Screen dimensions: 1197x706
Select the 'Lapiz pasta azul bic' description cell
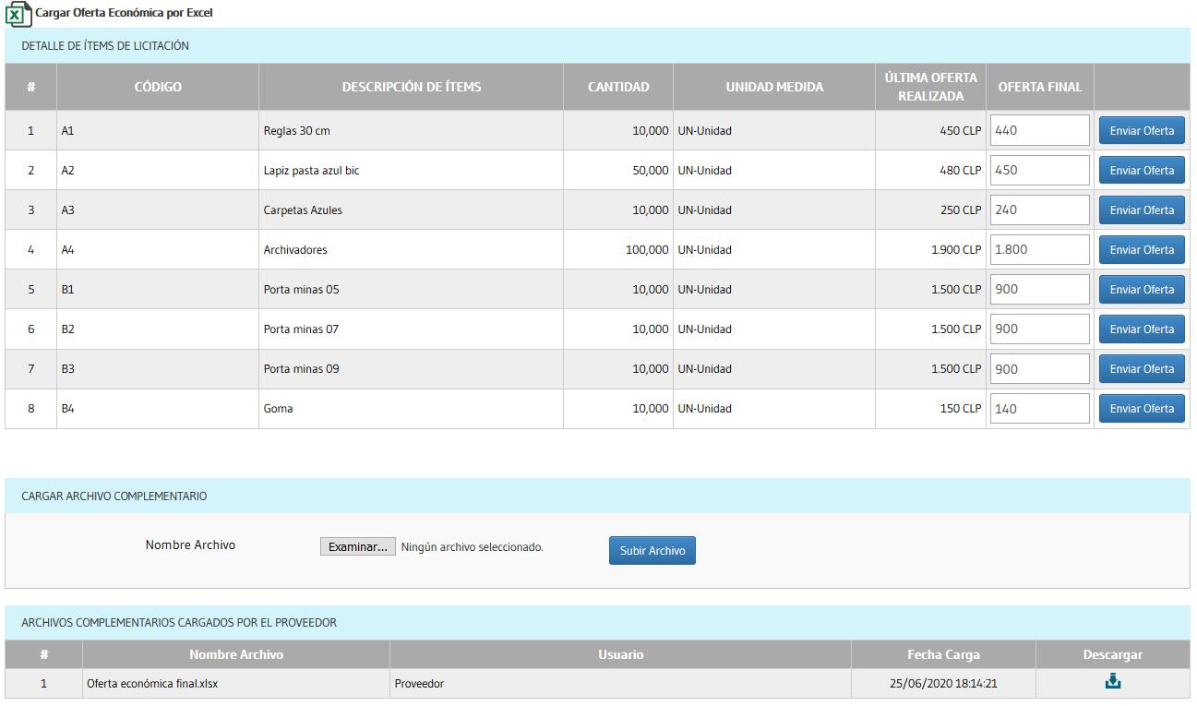click(411, 171)
